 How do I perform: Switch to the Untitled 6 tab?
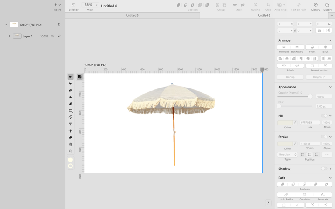pyautogui.click(x=264, y=15)
